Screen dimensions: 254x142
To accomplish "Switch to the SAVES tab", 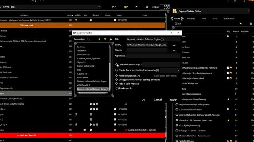I will 215,19.
